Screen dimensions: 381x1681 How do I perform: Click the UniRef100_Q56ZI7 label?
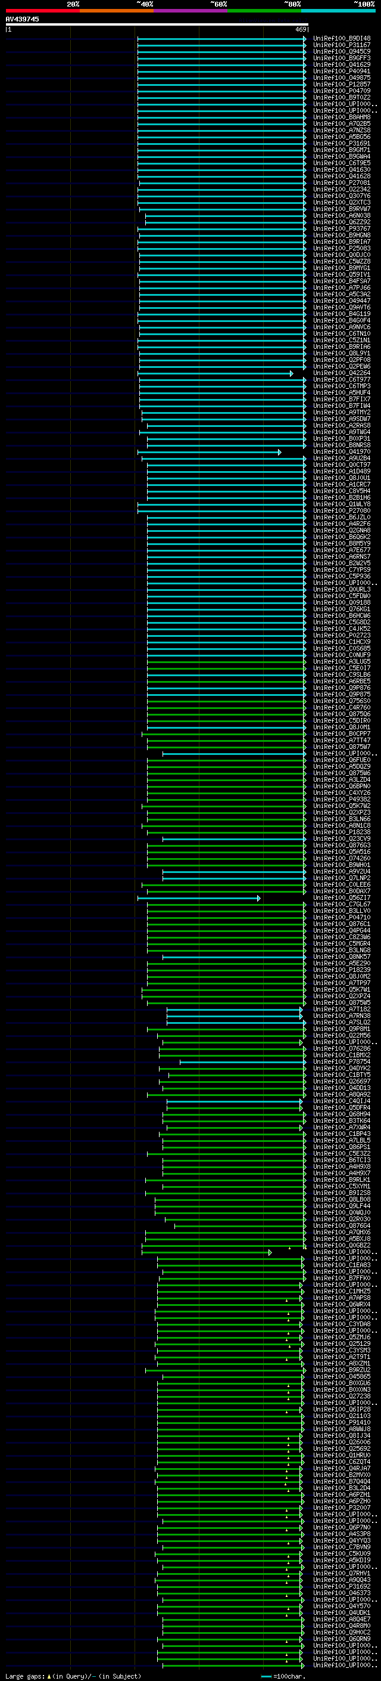click(342, 898)
